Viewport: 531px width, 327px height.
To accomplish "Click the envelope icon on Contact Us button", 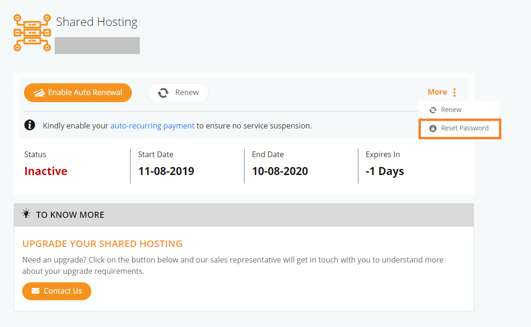I will click(x=36, y=291).
